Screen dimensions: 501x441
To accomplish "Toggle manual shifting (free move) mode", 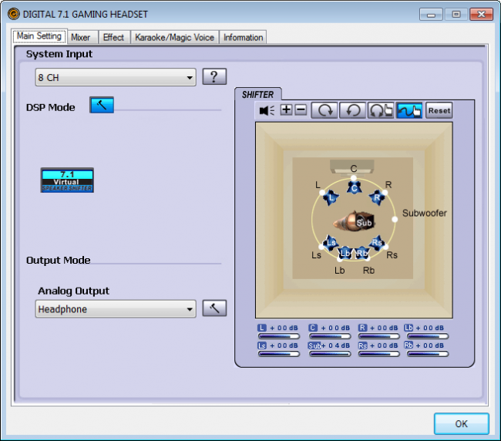I will click(409, 110).
